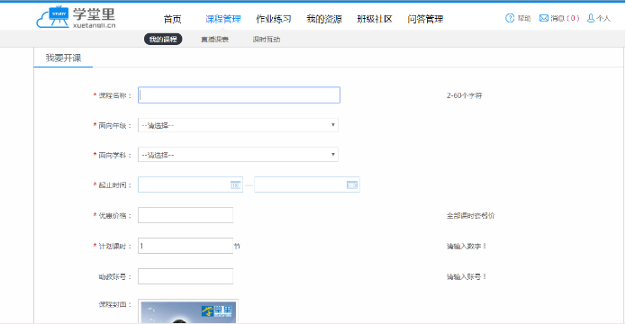The image size is (626, 324).
Task: Click the '助教账号：' field label
Action: (x=115, y=276)
